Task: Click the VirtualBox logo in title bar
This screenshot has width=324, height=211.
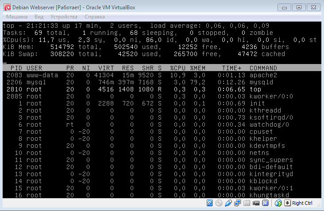Action: (x=7, y=8)
